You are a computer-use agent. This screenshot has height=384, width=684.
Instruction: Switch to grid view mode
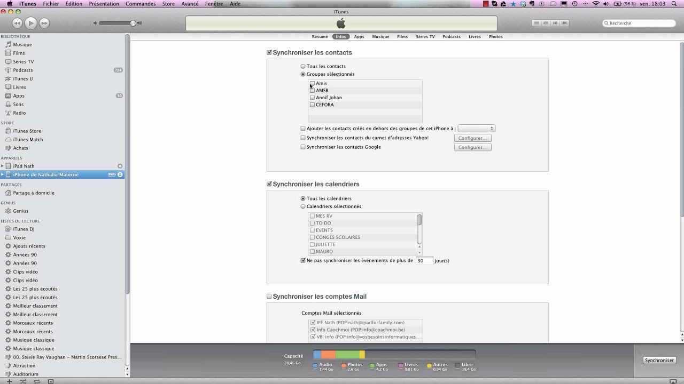555,23
